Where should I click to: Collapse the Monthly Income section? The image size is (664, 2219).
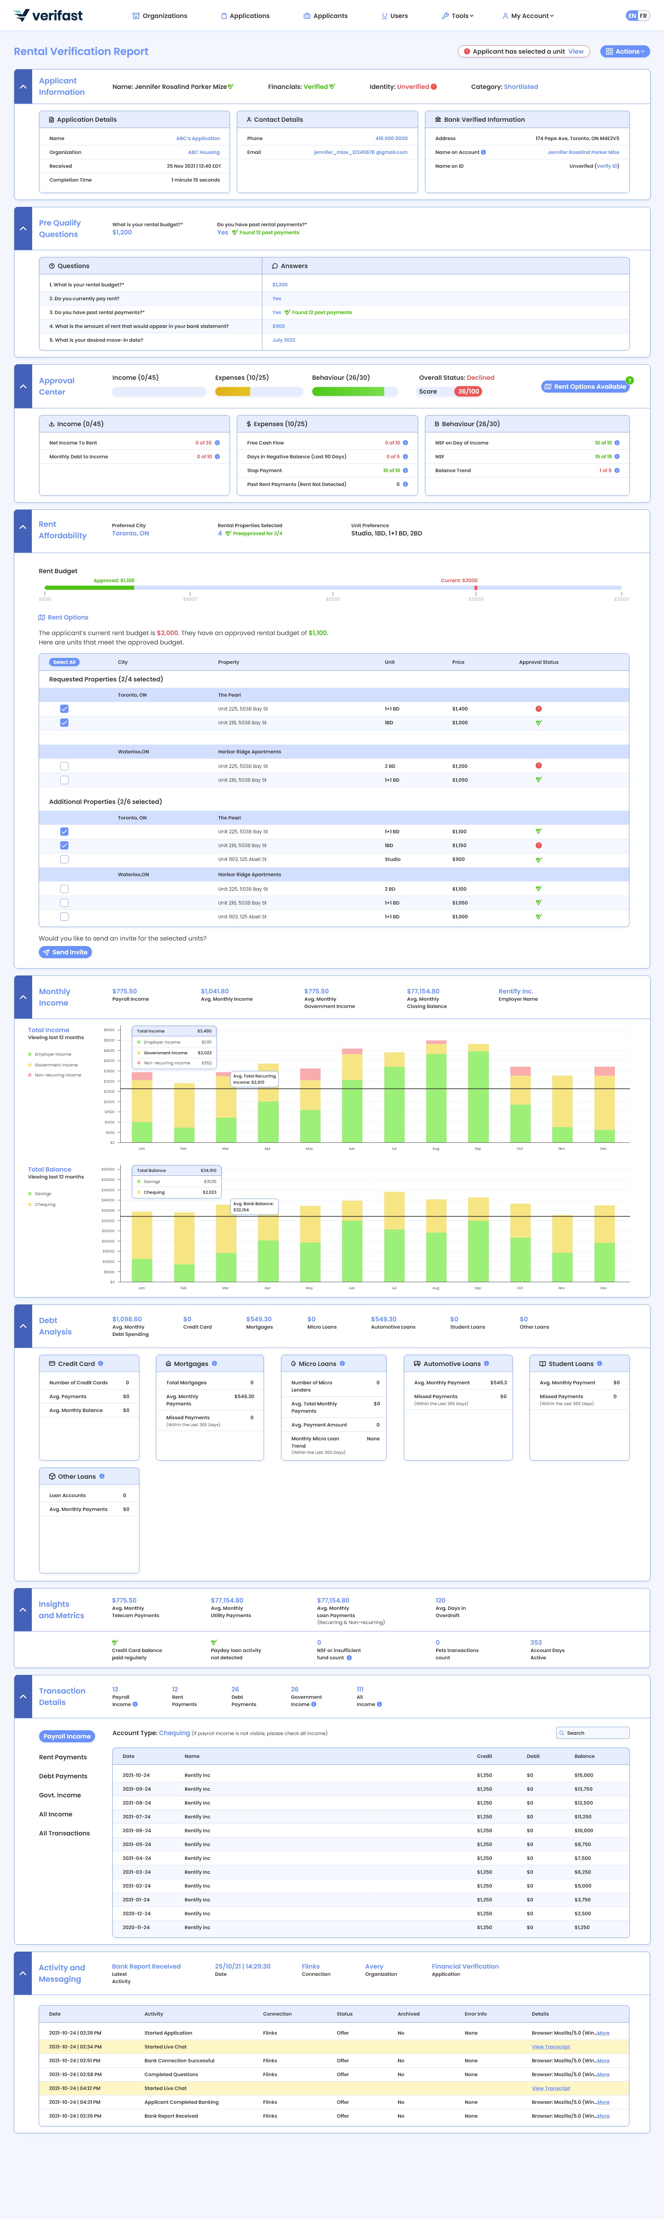(x=23, y=998)
